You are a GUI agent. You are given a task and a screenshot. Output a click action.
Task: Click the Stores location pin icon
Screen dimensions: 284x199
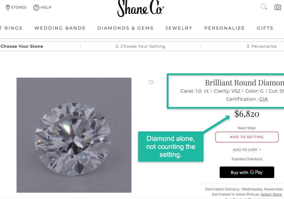click(x=8, y=7)
